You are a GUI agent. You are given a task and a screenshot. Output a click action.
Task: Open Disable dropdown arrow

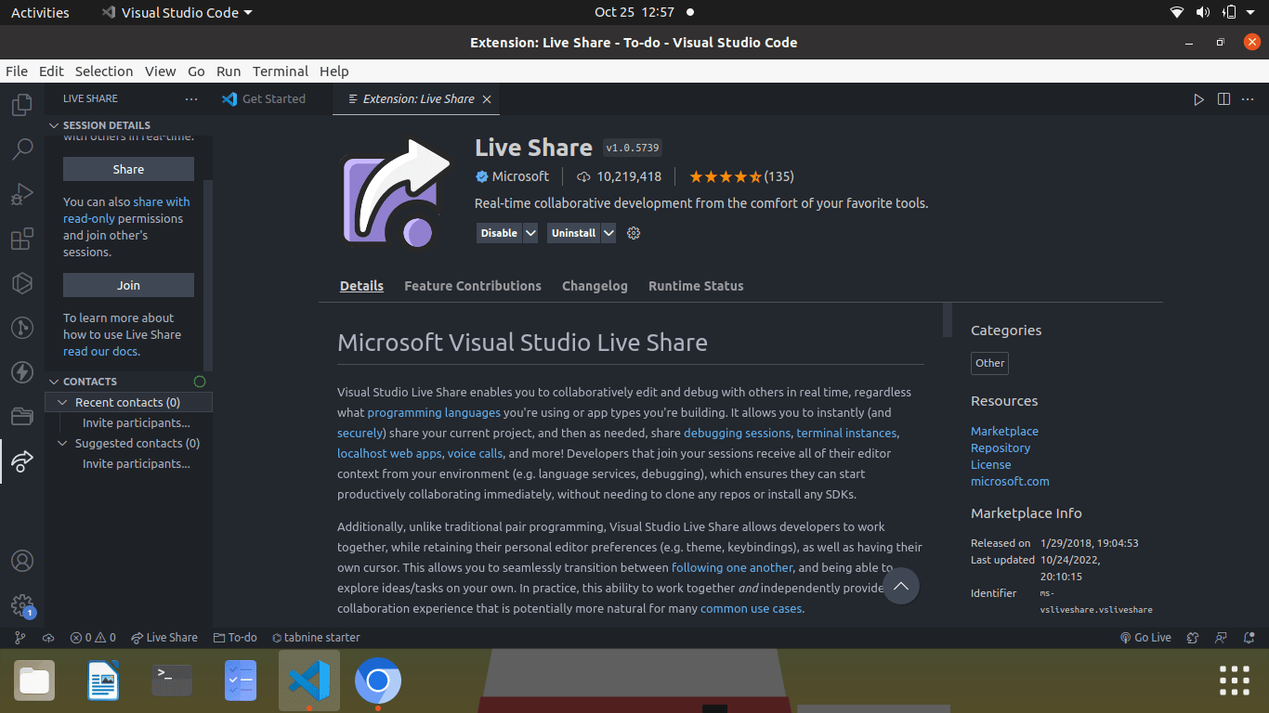[x=530, y=233]
